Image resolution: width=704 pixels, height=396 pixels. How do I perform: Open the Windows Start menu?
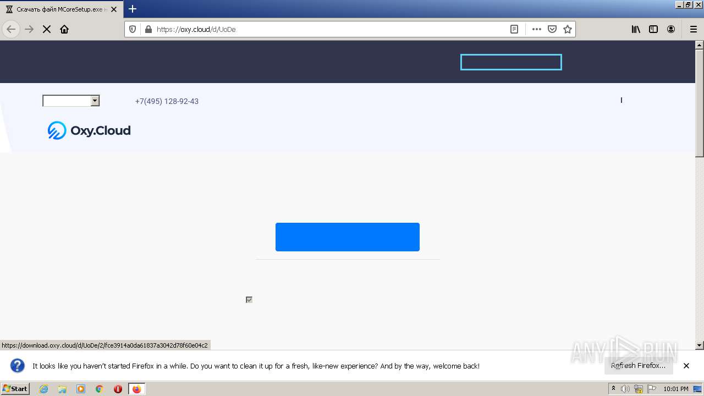point(15,389)
